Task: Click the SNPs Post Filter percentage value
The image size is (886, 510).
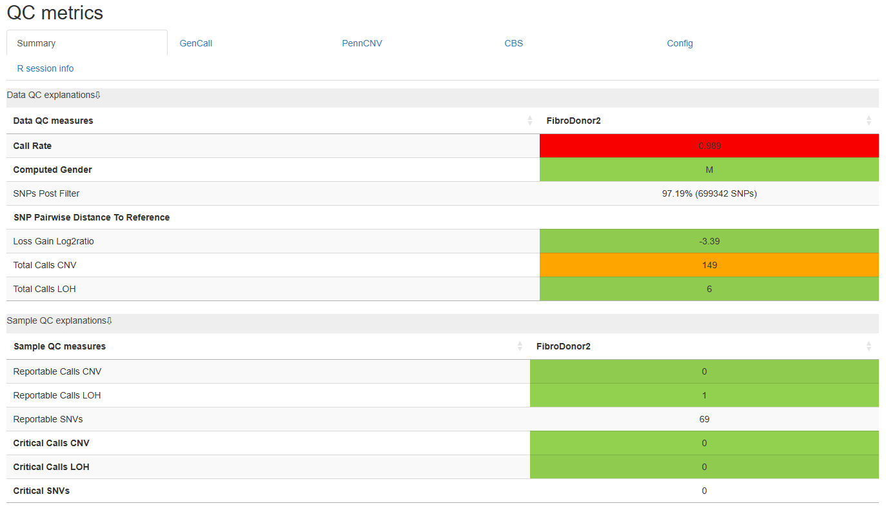Action: click(709, 193)
